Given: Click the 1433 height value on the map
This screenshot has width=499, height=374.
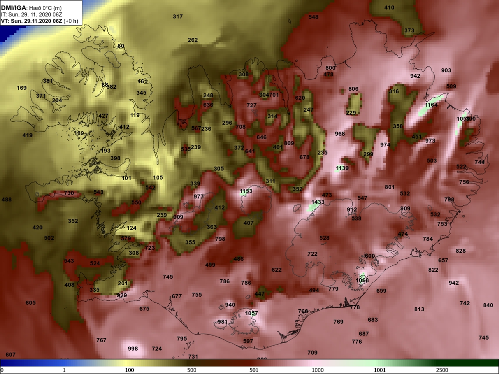Looking at the screenshot, I should [x=317, y=202].
